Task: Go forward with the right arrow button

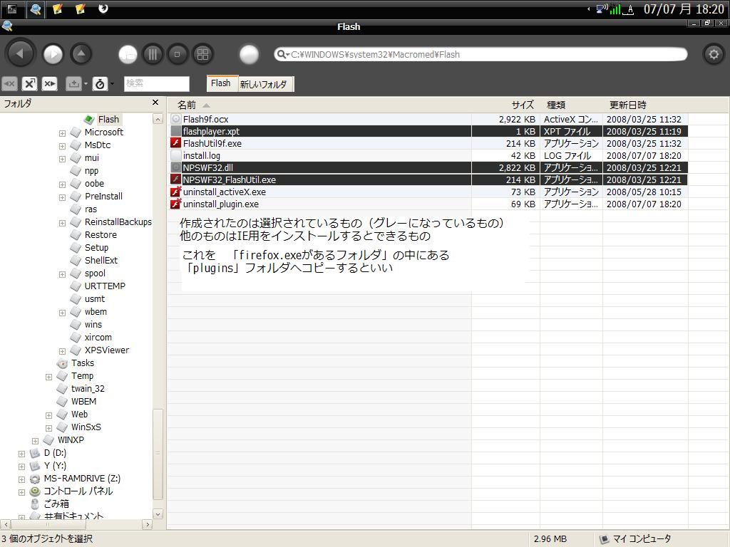Action: [53, 54]
